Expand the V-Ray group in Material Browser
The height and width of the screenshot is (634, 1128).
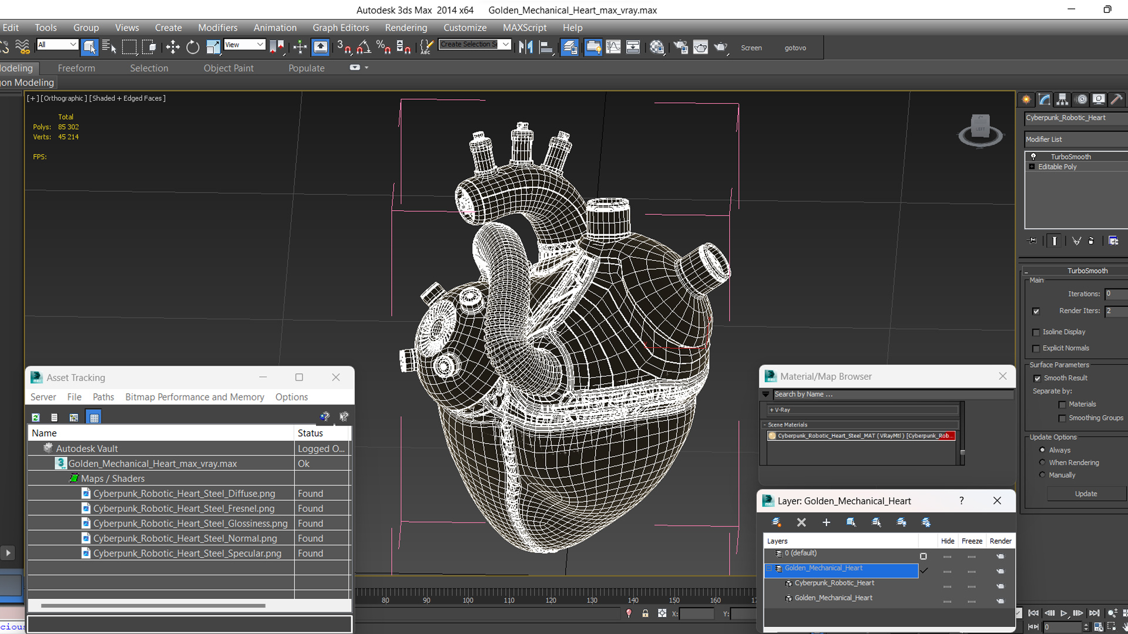(x=771, y=410)
